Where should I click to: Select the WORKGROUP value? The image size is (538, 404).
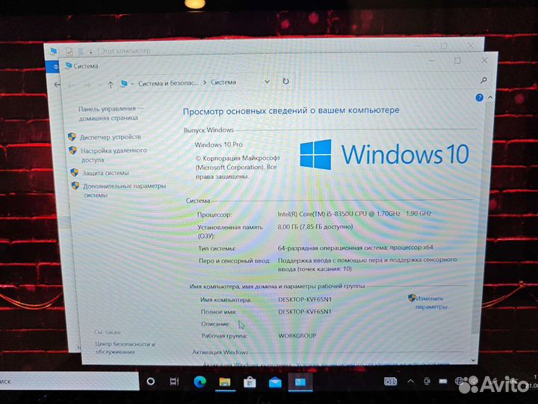tap(297, 335)
